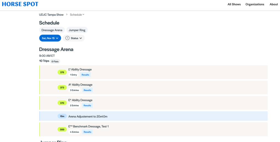This screenshot has width=280, height=142.
Task: View Results for L* Ability Dressage
Action: tap(85, 75)
